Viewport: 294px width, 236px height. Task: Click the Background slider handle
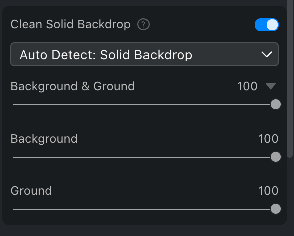click(x=276, y=157)
